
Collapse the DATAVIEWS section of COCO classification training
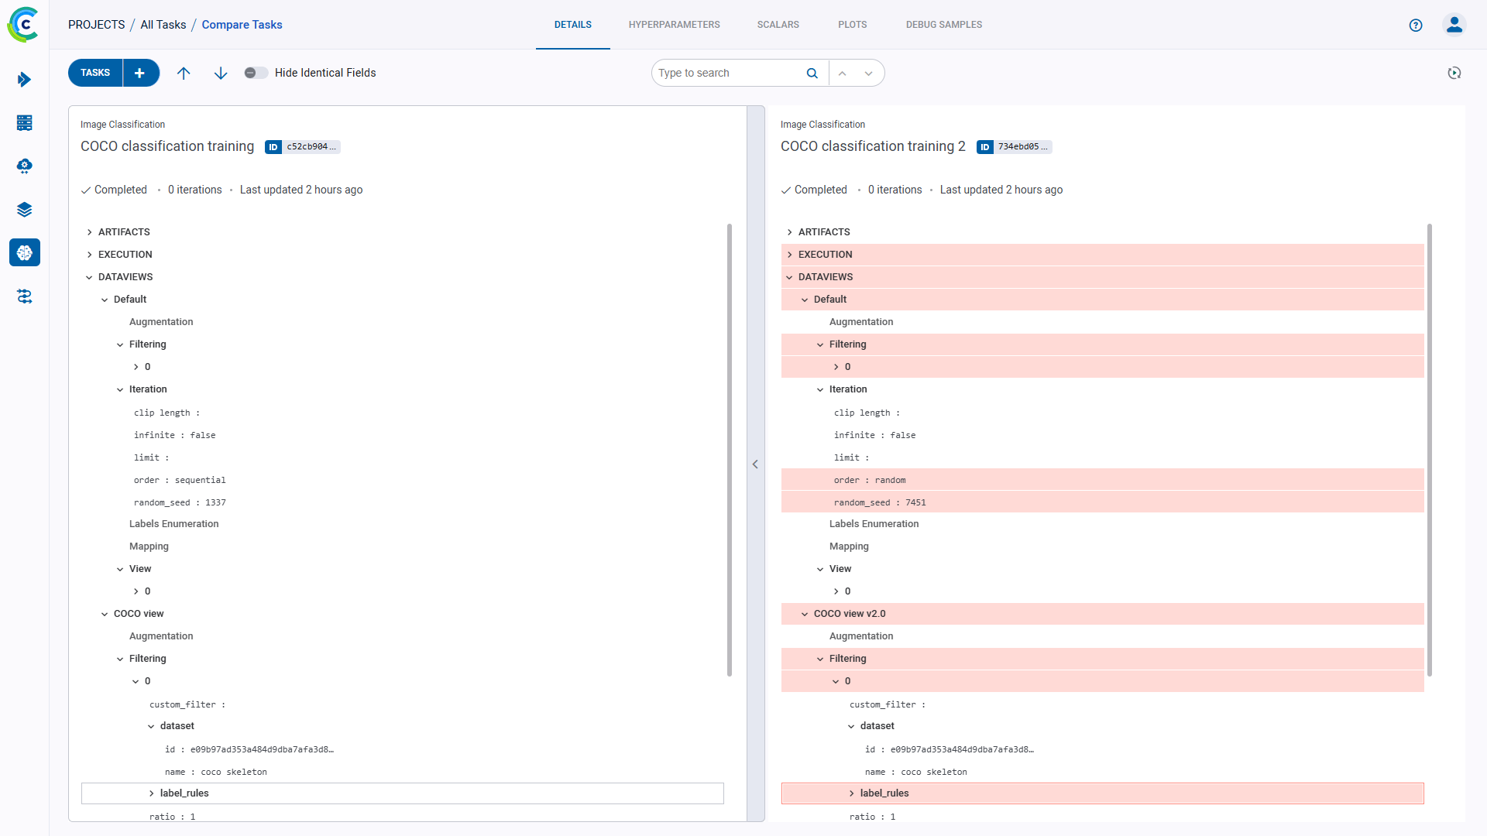pos(88,276)
